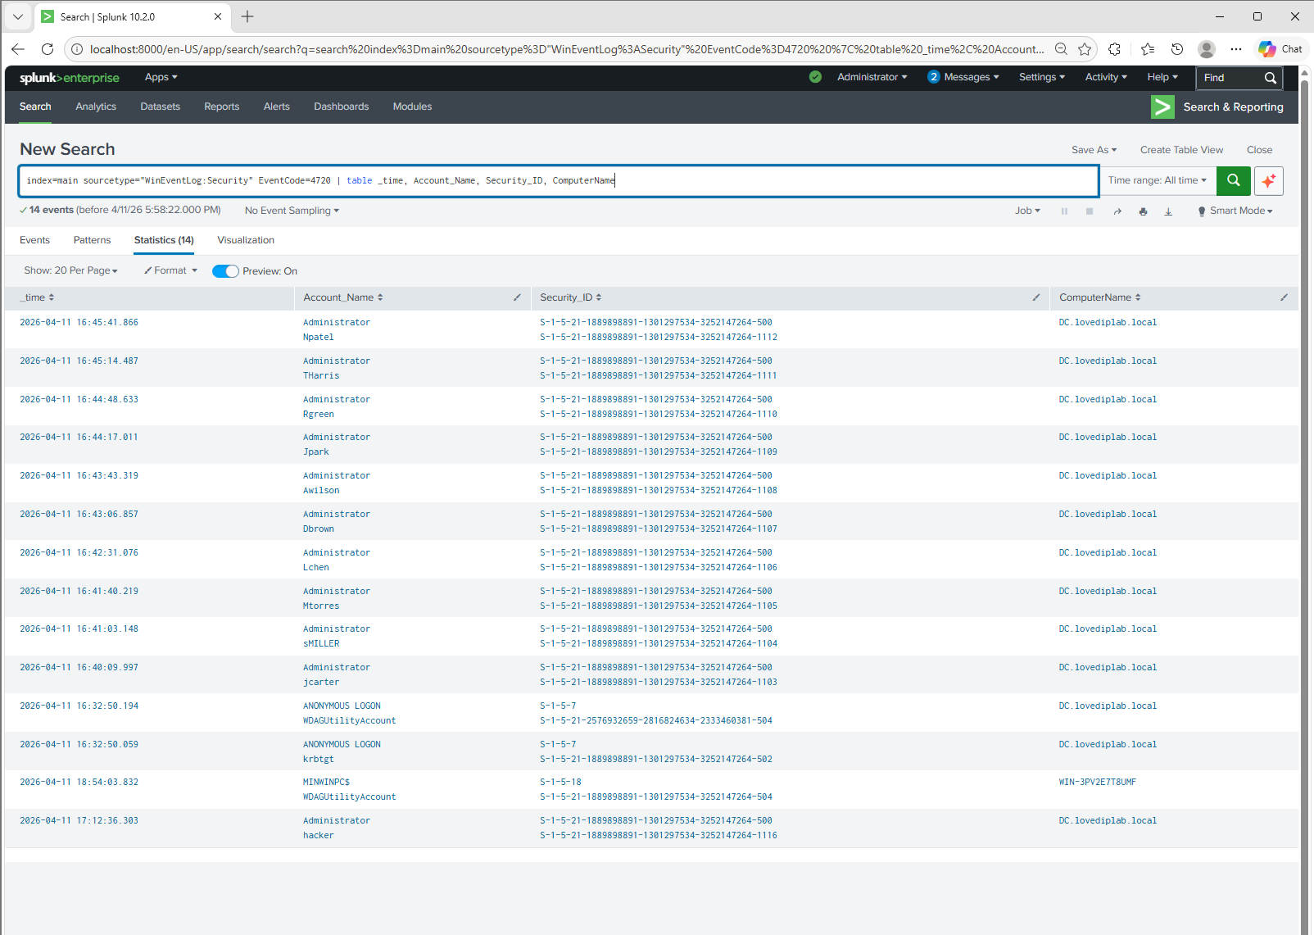1314x935 pixels.
Task: Go to Analytics in navigation bar
Action: 96,107
